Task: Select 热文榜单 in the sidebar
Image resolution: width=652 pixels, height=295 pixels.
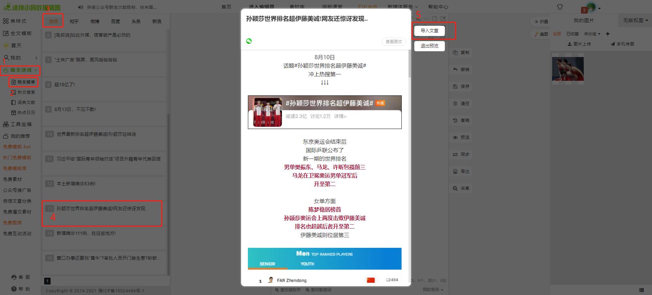Action: [23, 82]
